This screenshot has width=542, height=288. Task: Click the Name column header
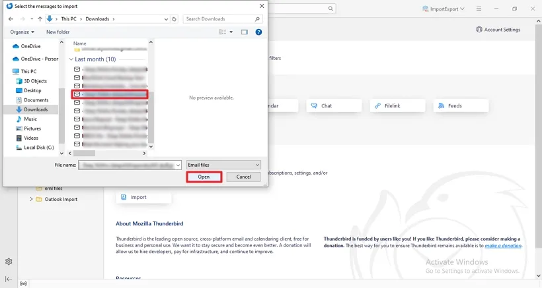click(80, 43)
